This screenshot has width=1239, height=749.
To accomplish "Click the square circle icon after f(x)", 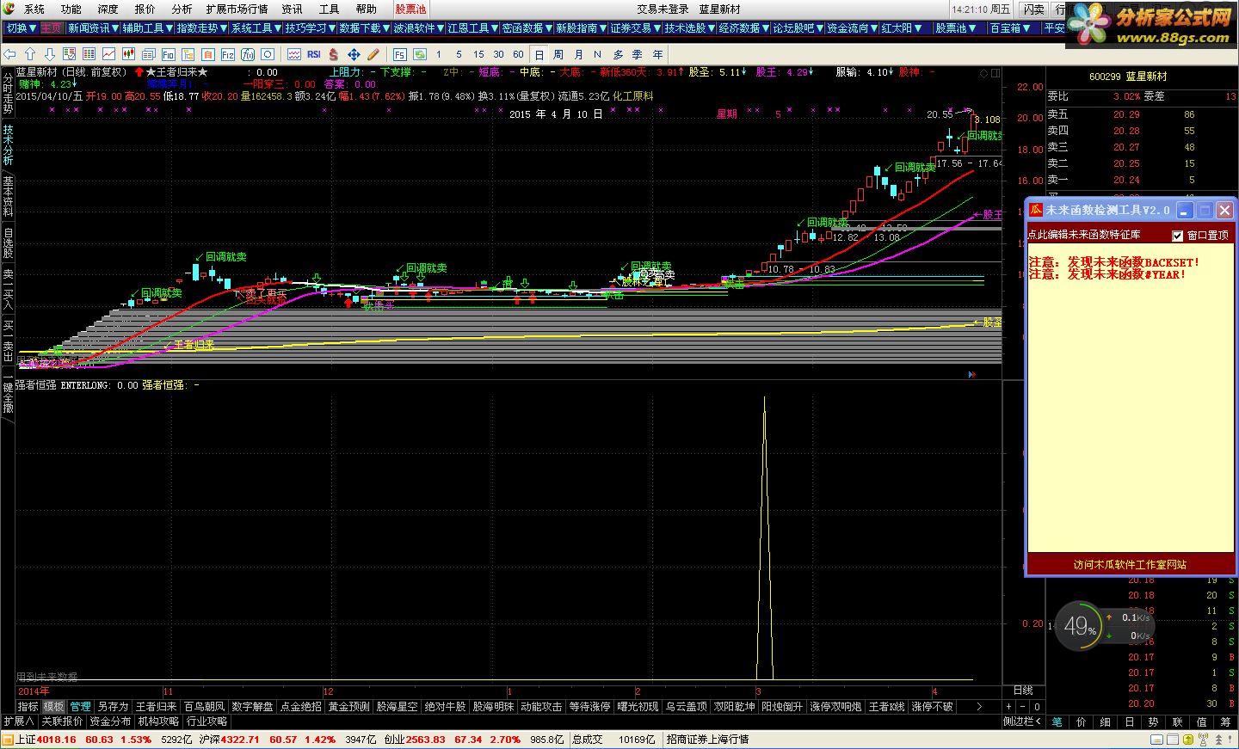I will [268, 54].
